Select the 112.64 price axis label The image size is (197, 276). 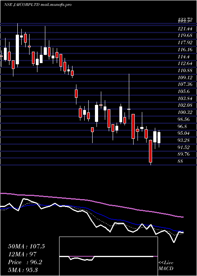pos(185,63)
